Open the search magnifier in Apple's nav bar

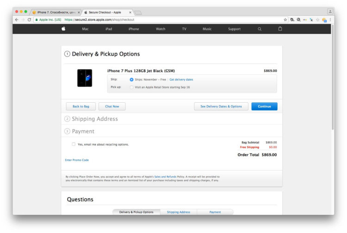click(x=260, y=29)
